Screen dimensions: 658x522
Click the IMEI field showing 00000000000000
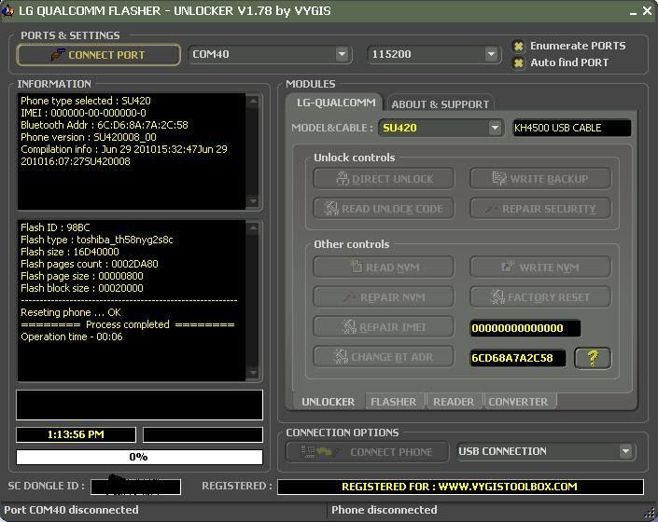tap(525, 328)
